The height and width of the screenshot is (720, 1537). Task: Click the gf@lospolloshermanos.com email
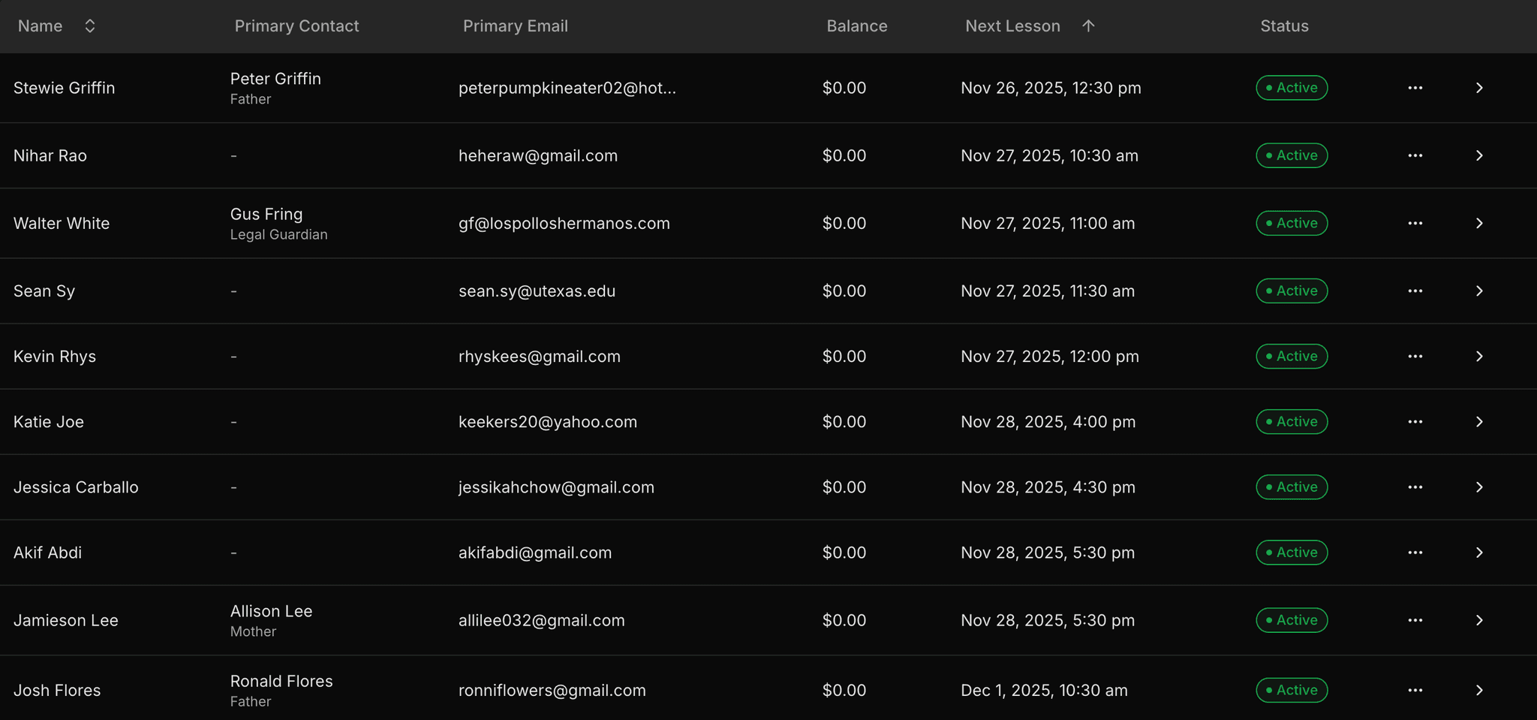click(564, 224)
